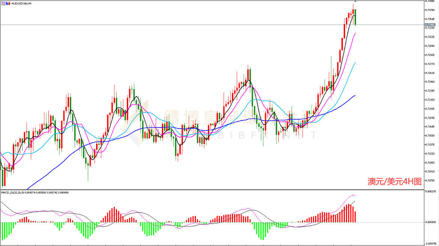Image resolution: width=439 pixels, height=246 pixels.
Task: Click the highlighted 0.73442 current price label
Action: coord(430,25)
